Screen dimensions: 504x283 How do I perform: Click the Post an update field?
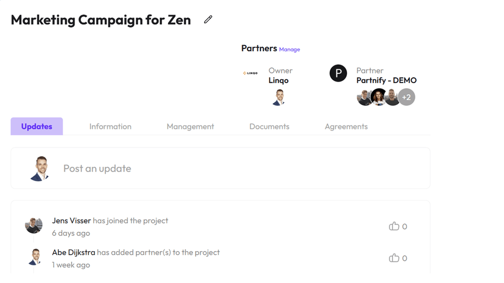(221, 168)
